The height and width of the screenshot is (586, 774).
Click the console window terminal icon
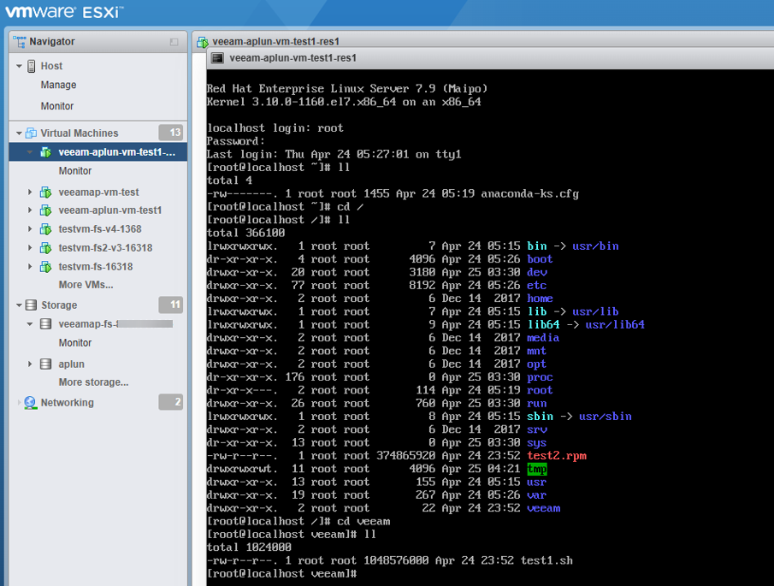218,58
